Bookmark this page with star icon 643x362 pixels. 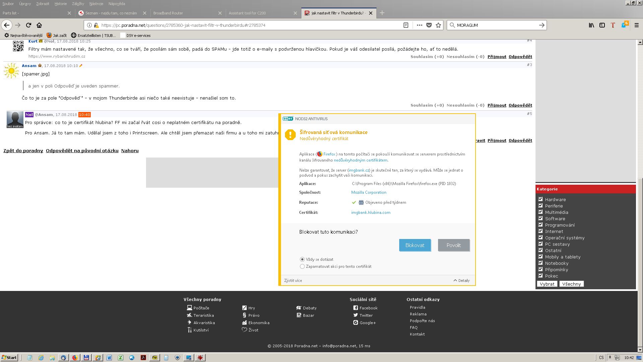tap(438, 25)
